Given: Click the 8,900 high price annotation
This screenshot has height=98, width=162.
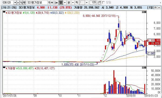Looking at the screenshot, I should point(99,16).
